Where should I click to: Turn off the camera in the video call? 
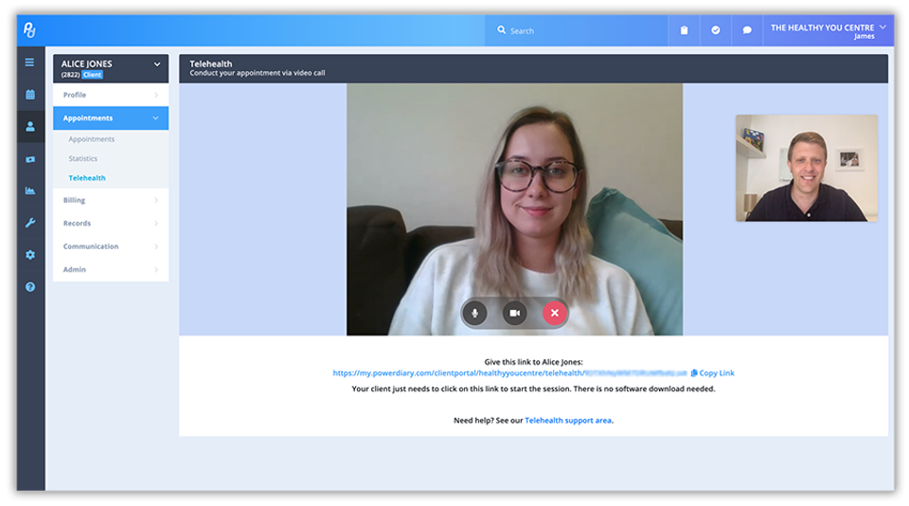click(x=514, y=313)
